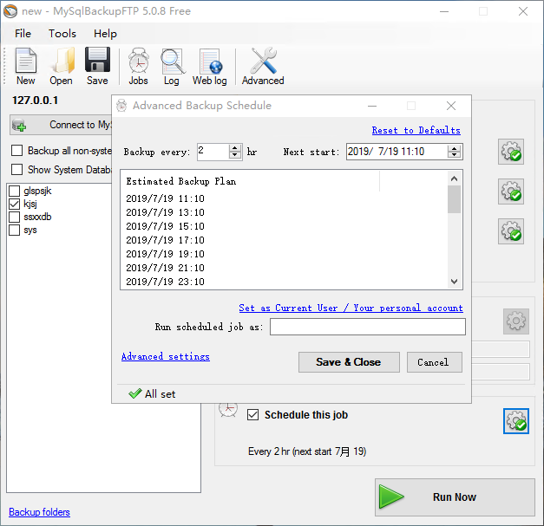Uncheck the kjsj database

[14, 205]
